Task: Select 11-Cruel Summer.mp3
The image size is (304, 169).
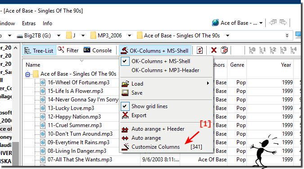Action: click(75, 125)
